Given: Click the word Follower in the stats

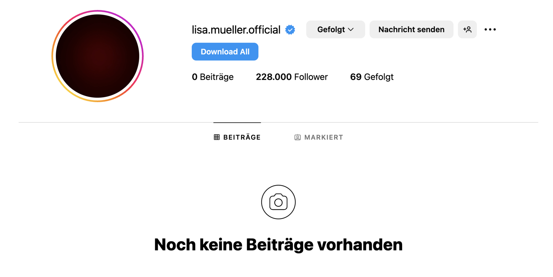Looking at the screenshot, I should (311, 77).
